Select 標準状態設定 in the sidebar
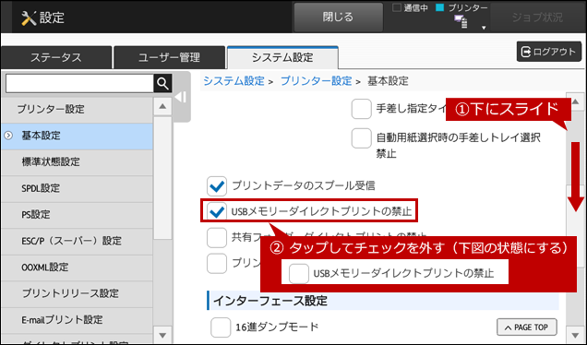 point(78,162)
